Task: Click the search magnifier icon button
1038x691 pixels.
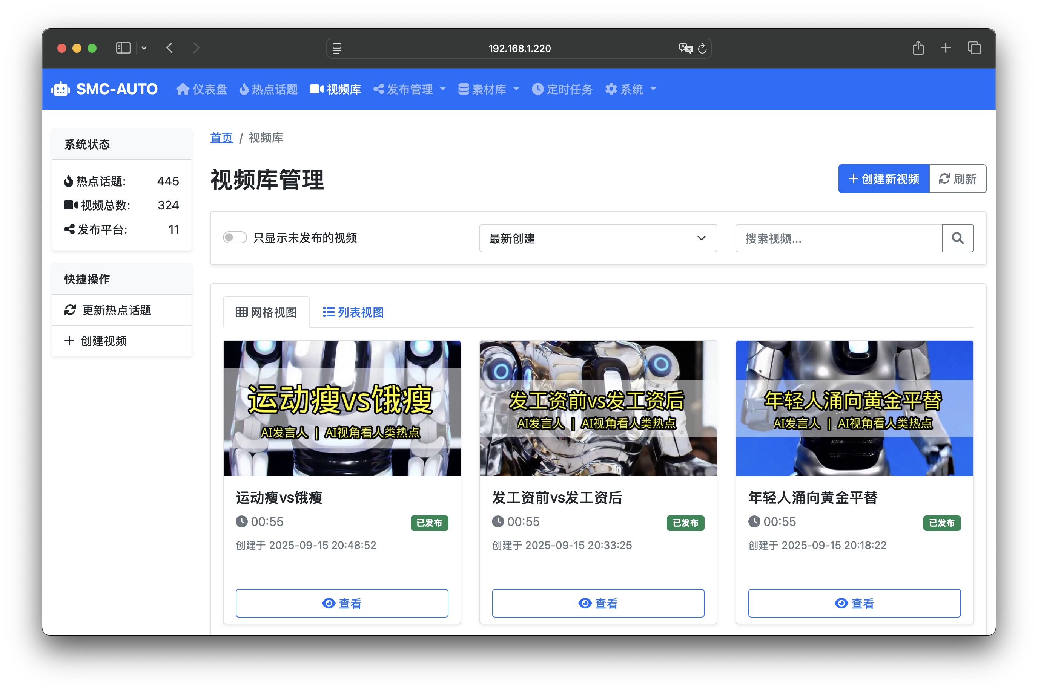Action: pos(957,238)
